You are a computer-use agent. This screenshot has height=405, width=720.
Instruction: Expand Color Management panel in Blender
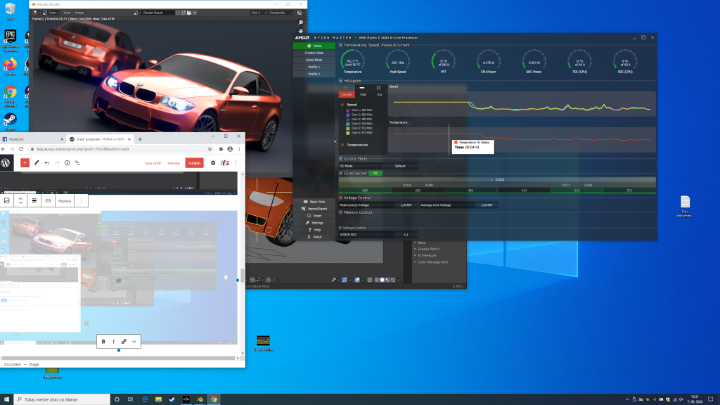pos(433,262)
